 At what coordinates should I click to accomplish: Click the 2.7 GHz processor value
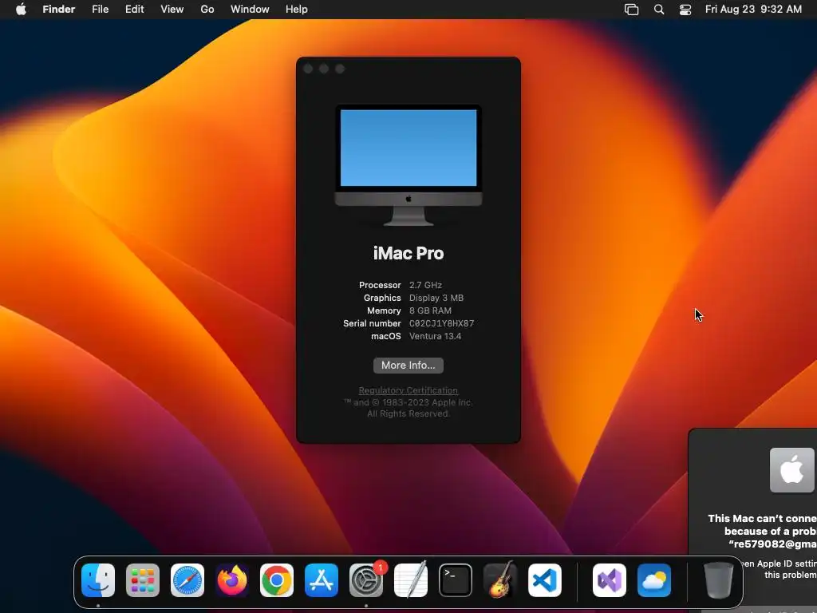tap(426, 285)
